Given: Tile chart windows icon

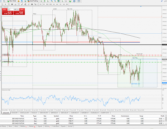Looking at the screenshot, I should 59,1.
